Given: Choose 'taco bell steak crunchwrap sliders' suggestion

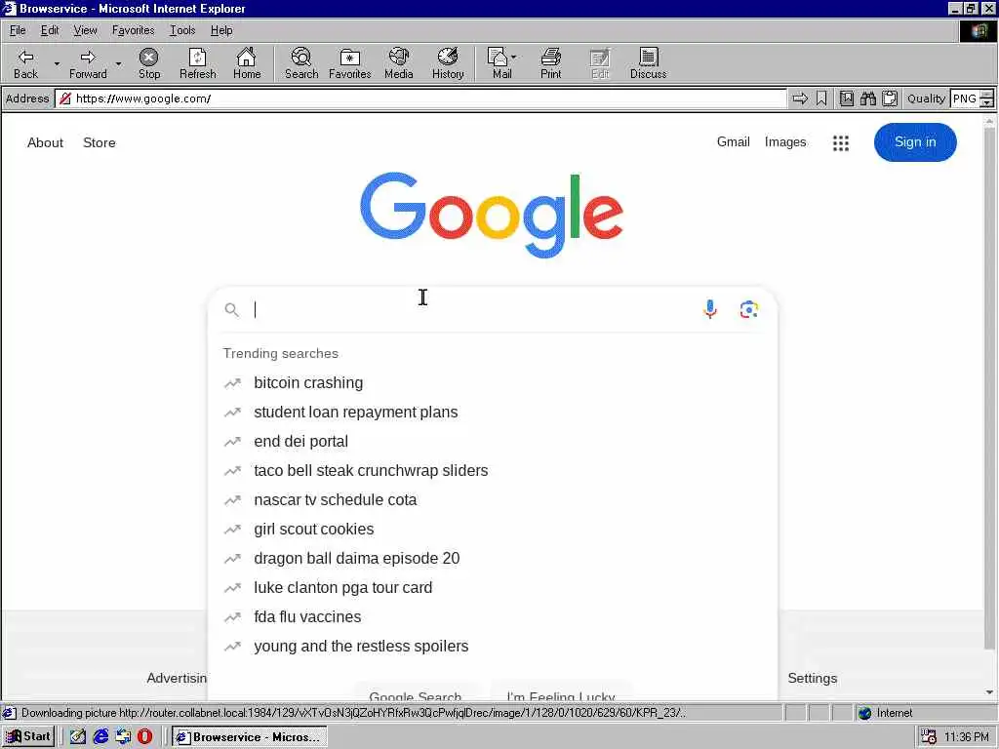Looking at the screenshot, I should point(371,471).
